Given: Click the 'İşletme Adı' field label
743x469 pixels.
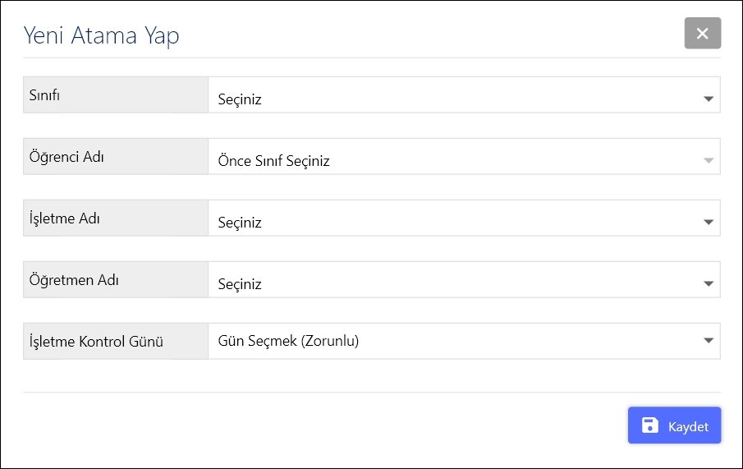Looking at the screenshot, I should click(65, 218).
